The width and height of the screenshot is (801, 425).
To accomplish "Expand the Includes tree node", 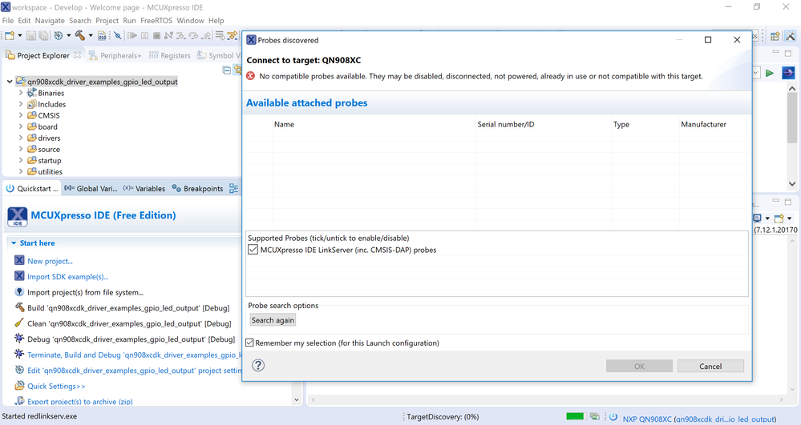I will coord(21,104).
